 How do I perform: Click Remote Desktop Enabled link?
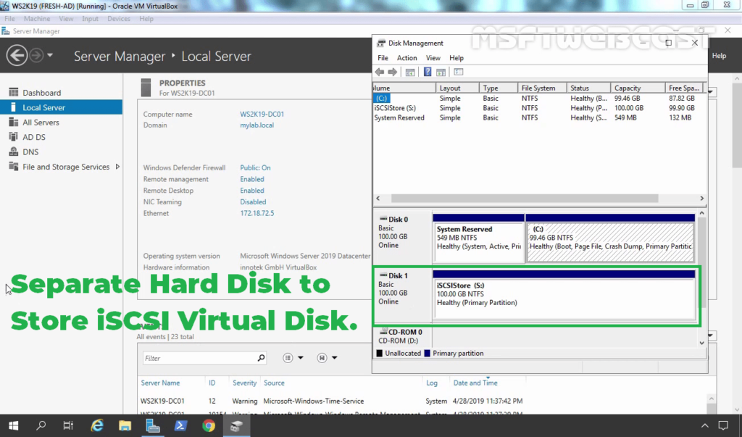pyautogui.click(x=251, y=191)
